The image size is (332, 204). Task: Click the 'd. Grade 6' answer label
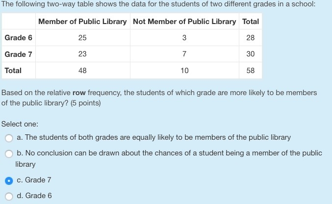click(34, 196)
